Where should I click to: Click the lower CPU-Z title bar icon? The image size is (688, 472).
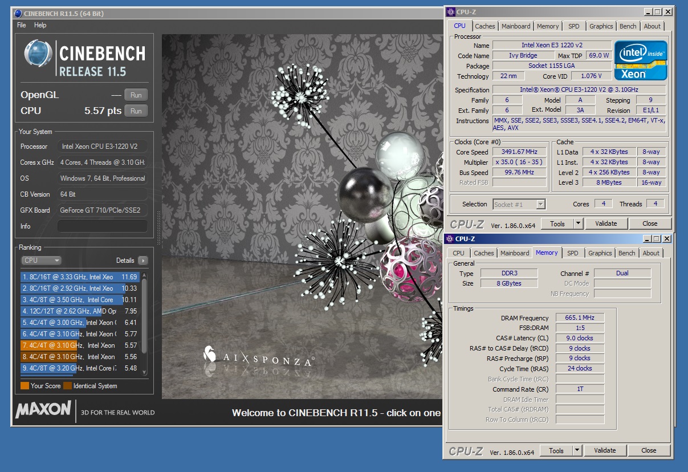click(x=449, y=239)
